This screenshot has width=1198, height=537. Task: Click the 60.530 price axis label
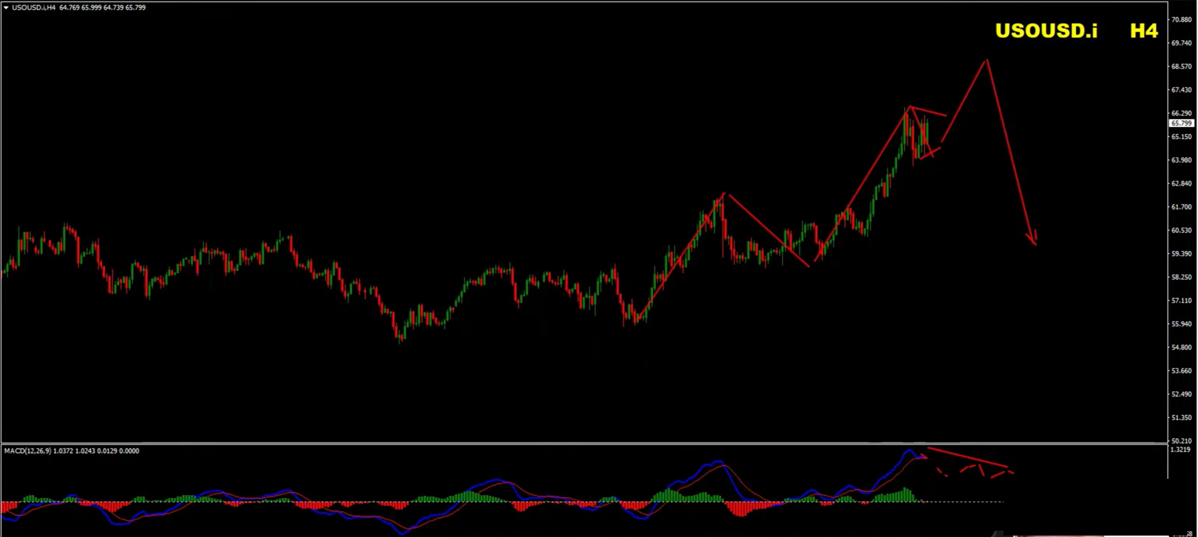point(1181,231)
